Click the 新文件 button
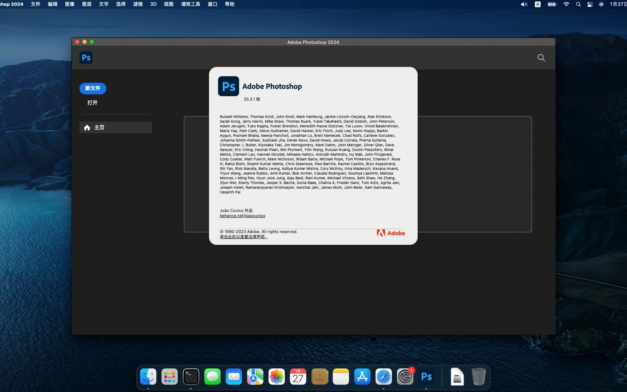 coord(93,88)
